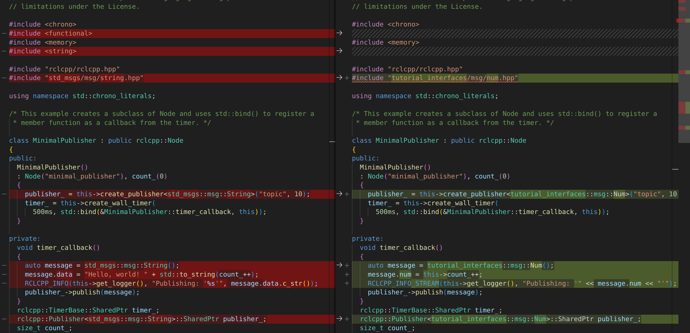Click 'using namespace std::chrono_literals;' in right pane
Screen dimensions: 690x333
coord(425,96)
